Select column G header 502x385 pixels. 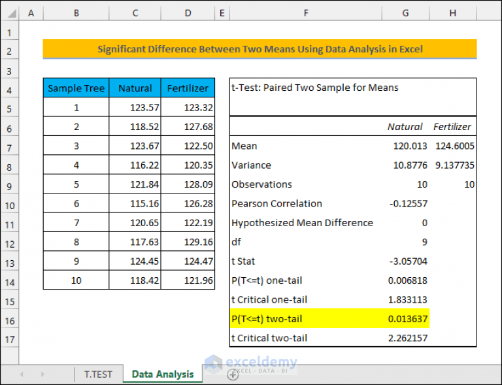click(x=405, y=13)
